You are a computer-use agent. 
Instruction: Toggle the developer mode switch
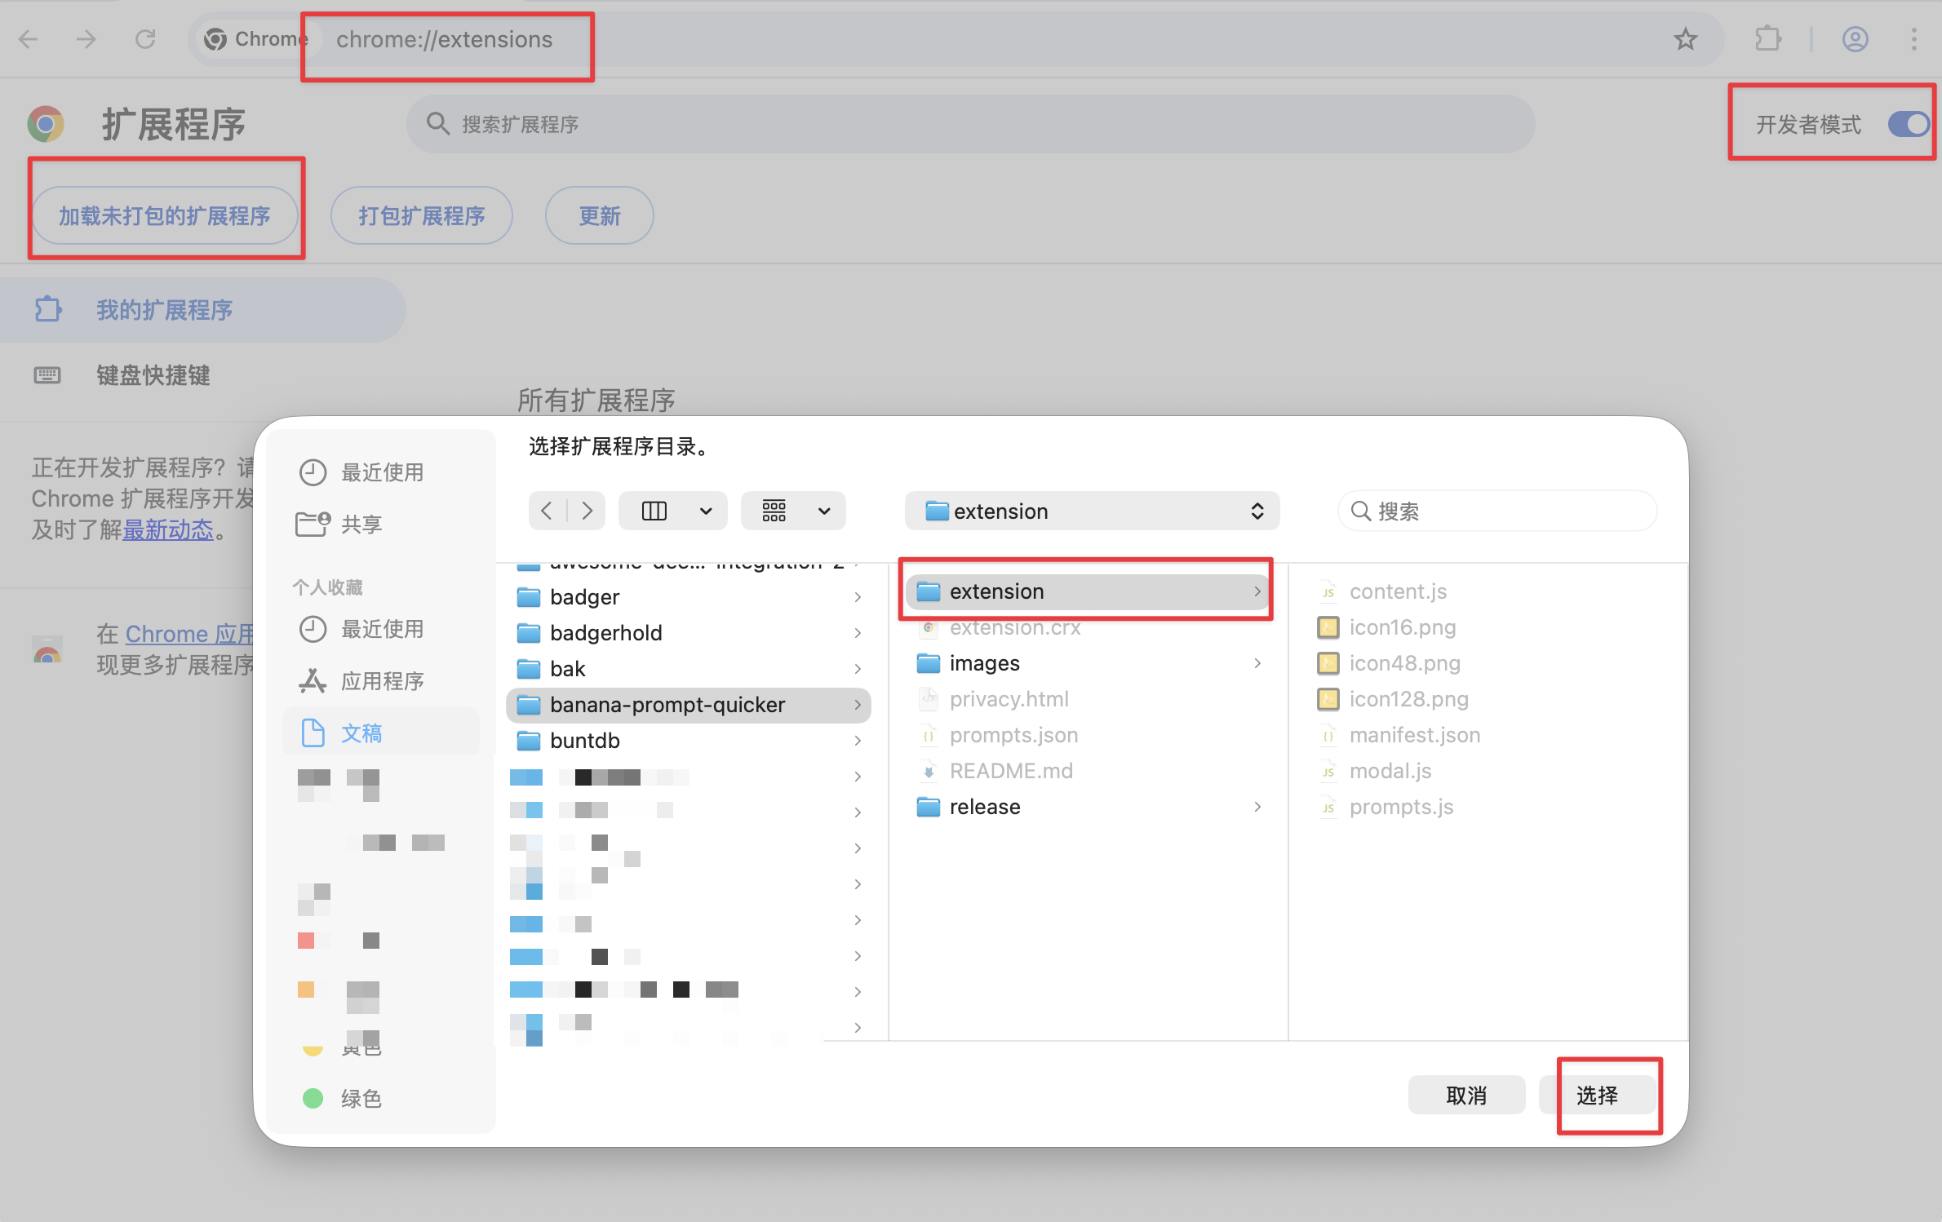point(1908,125)
